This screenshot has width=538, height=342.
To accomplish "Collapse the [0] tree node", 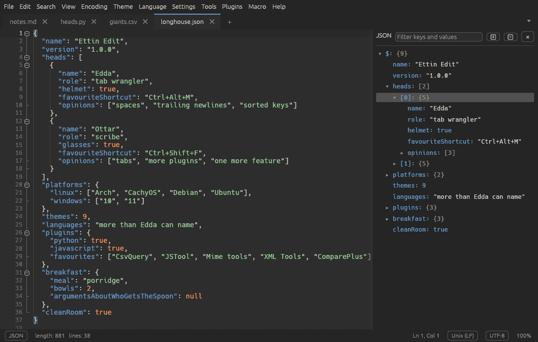I will (x=395, y=98).
